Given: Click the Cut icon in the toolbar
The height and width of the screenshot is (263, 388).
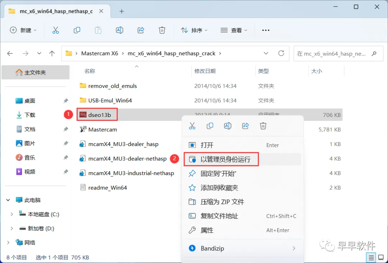Looking at the screenshot, I should click(x=55, y=30).
